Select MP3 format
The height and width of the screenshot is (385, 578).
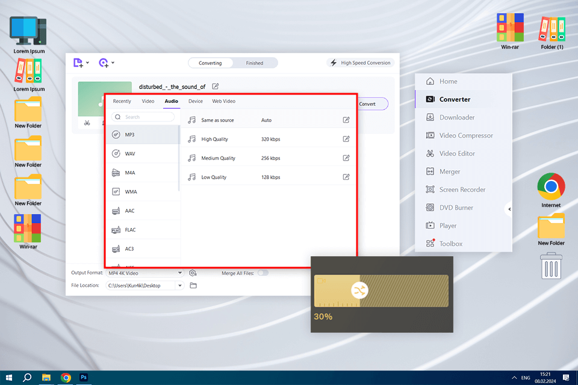pos(143,135)
